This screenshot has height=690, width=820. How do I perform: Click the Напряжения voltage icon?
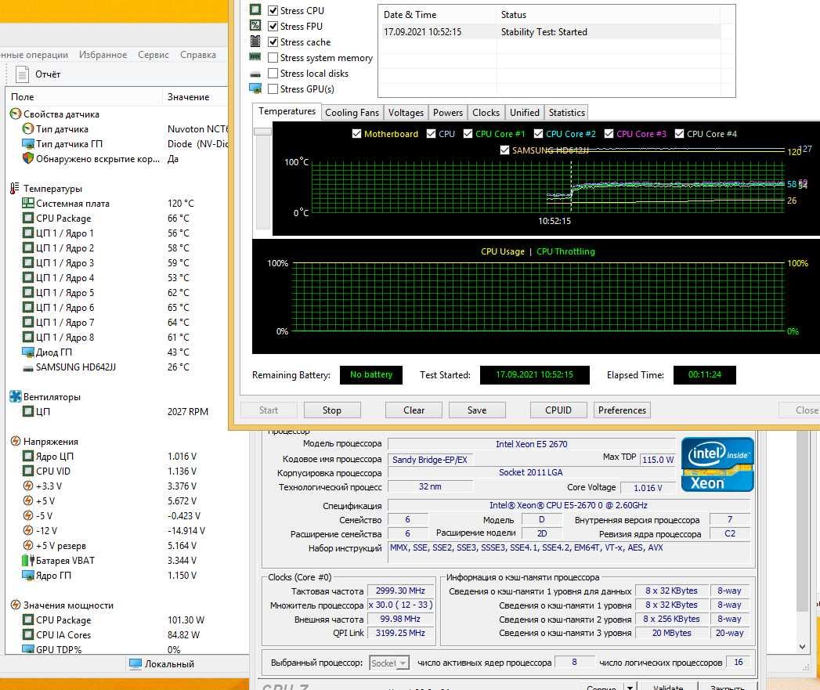tap(16, 441)
